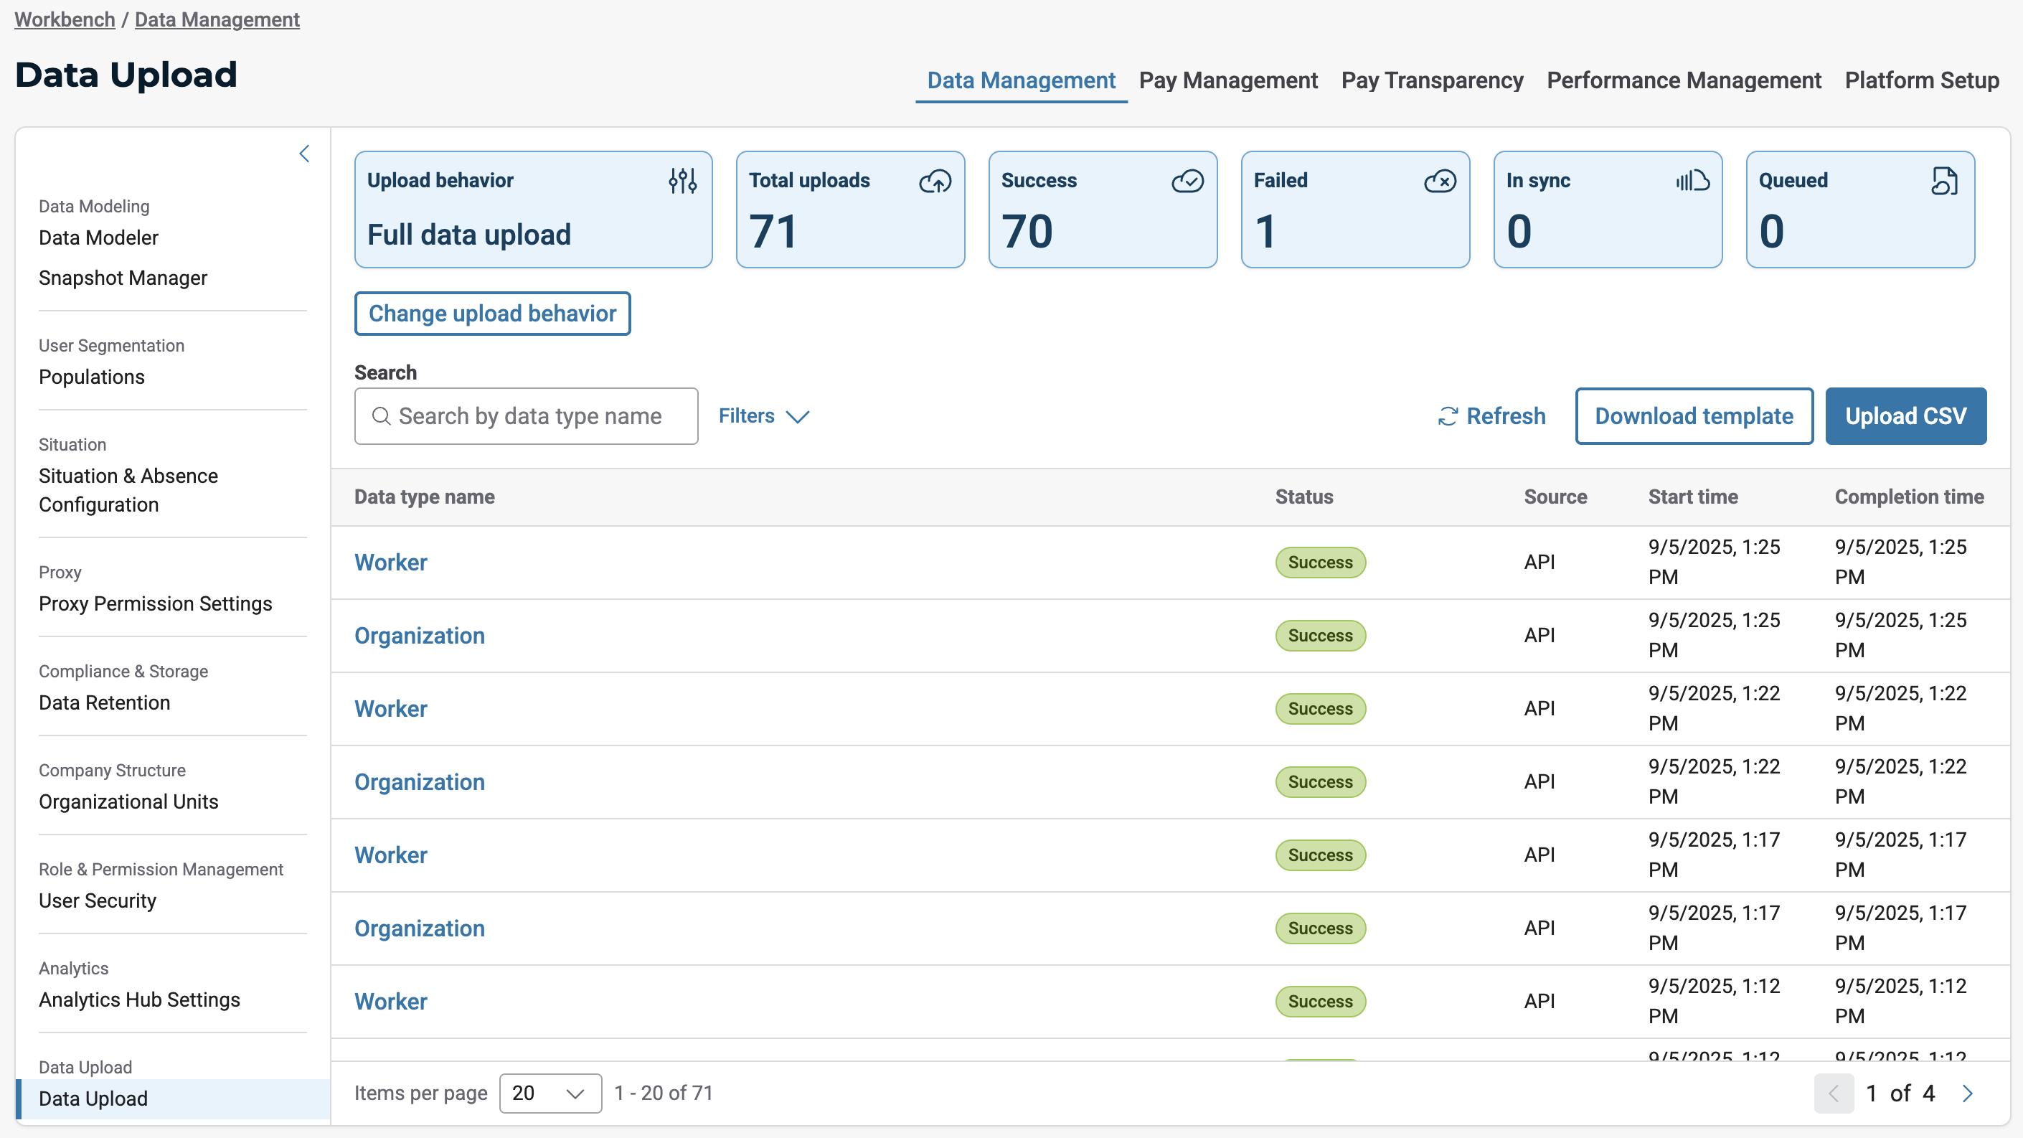
Task: Click the Download template button
Action: [1693, 415]
